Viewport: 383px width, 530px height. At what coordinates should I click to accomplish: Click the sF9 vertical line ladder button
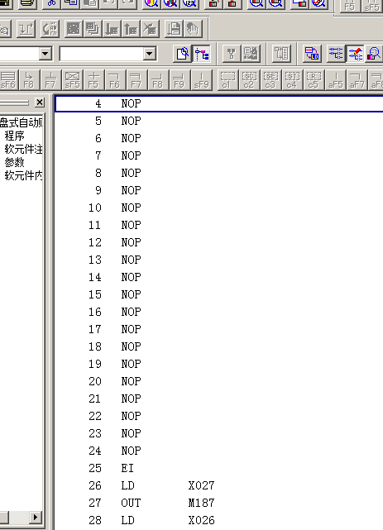pyautogui.click(x=201, y=80)
